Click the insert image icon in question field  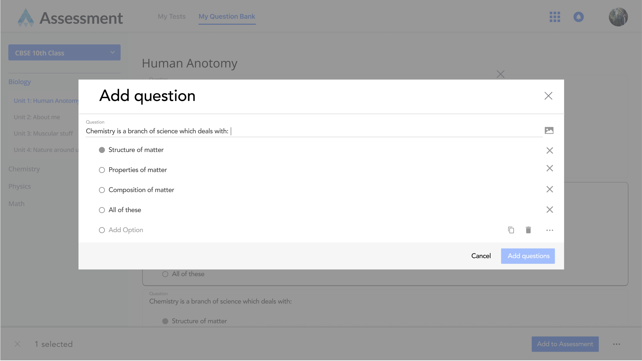[549, 131]
